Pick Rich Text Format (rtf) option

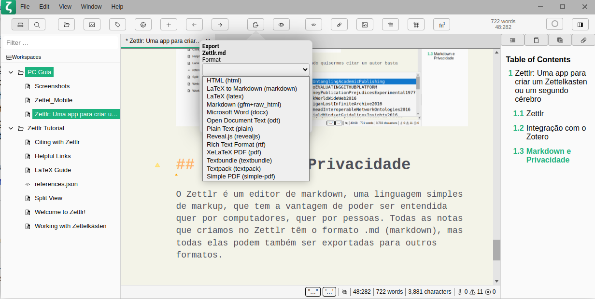256,145
